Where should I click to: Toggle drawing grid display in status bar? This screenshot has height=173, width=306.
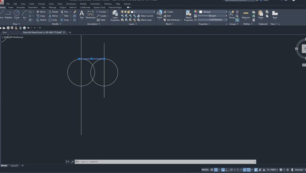pos(212,170)
